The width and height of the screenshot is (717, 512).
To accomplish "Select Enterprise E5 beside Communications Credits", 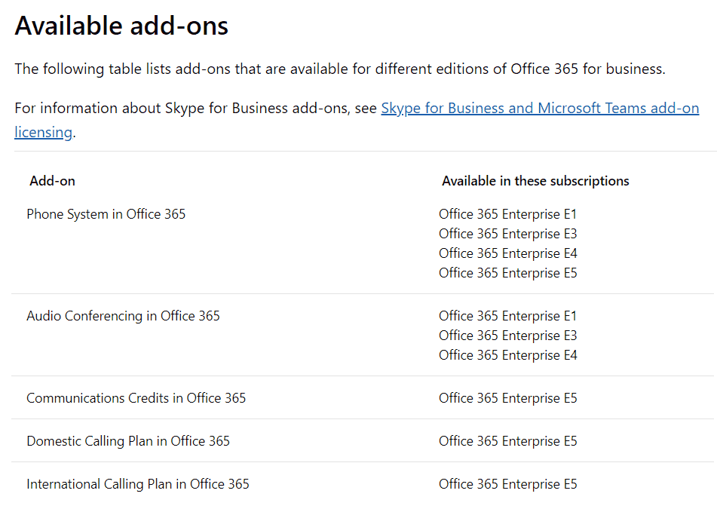I will point(507,398).
